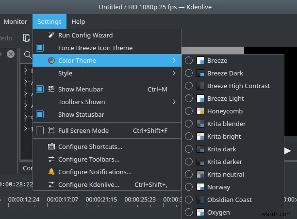Click the Norway theme preview icon

tap(200, 187)
